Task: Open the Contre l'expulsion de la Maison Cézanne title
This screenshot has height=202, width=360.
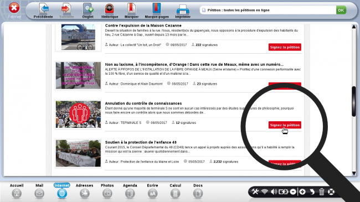Action: (x=143, y=25)
